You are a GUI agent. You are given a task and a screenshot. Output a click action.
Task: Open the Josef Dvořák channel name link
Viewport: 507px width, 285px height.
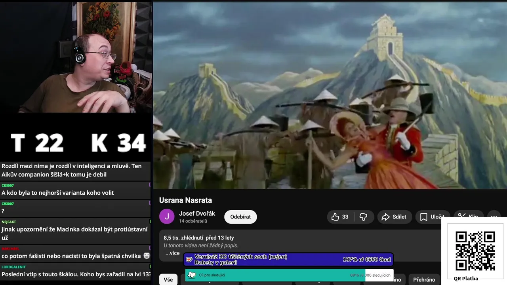[197, 213]
